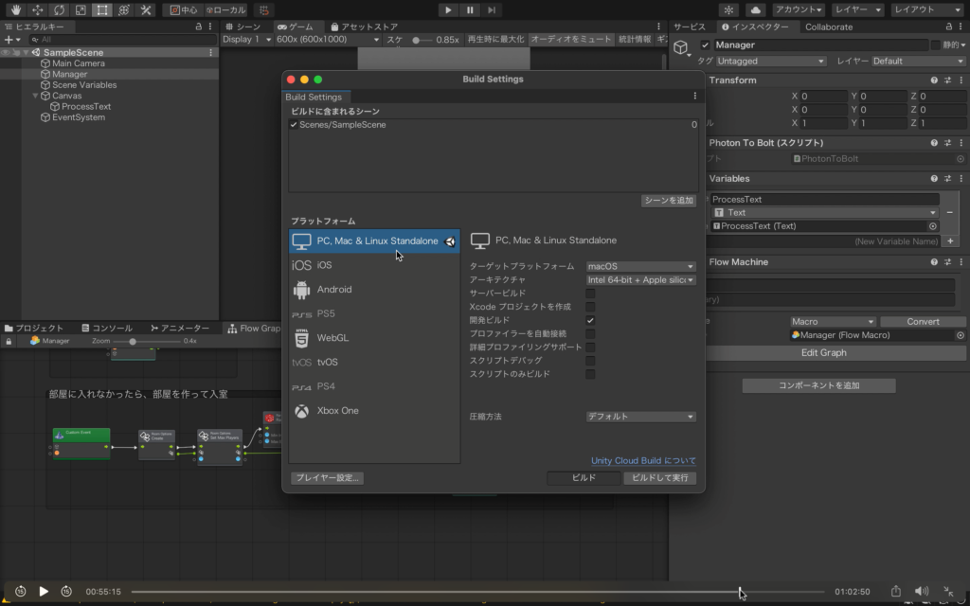970x606 pixels.
Task: Open the Target Platform macOS dropdown
Action: 640,266
